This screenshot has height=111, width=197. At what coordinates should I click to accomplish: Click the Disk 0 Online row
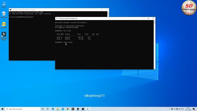(x=74, y=37)
